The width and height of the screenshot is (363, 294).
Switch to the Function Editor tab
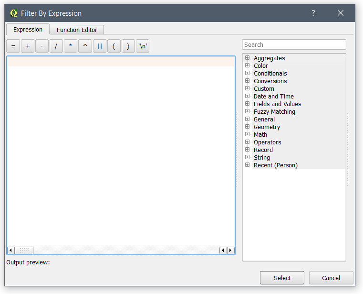[77, 30]
